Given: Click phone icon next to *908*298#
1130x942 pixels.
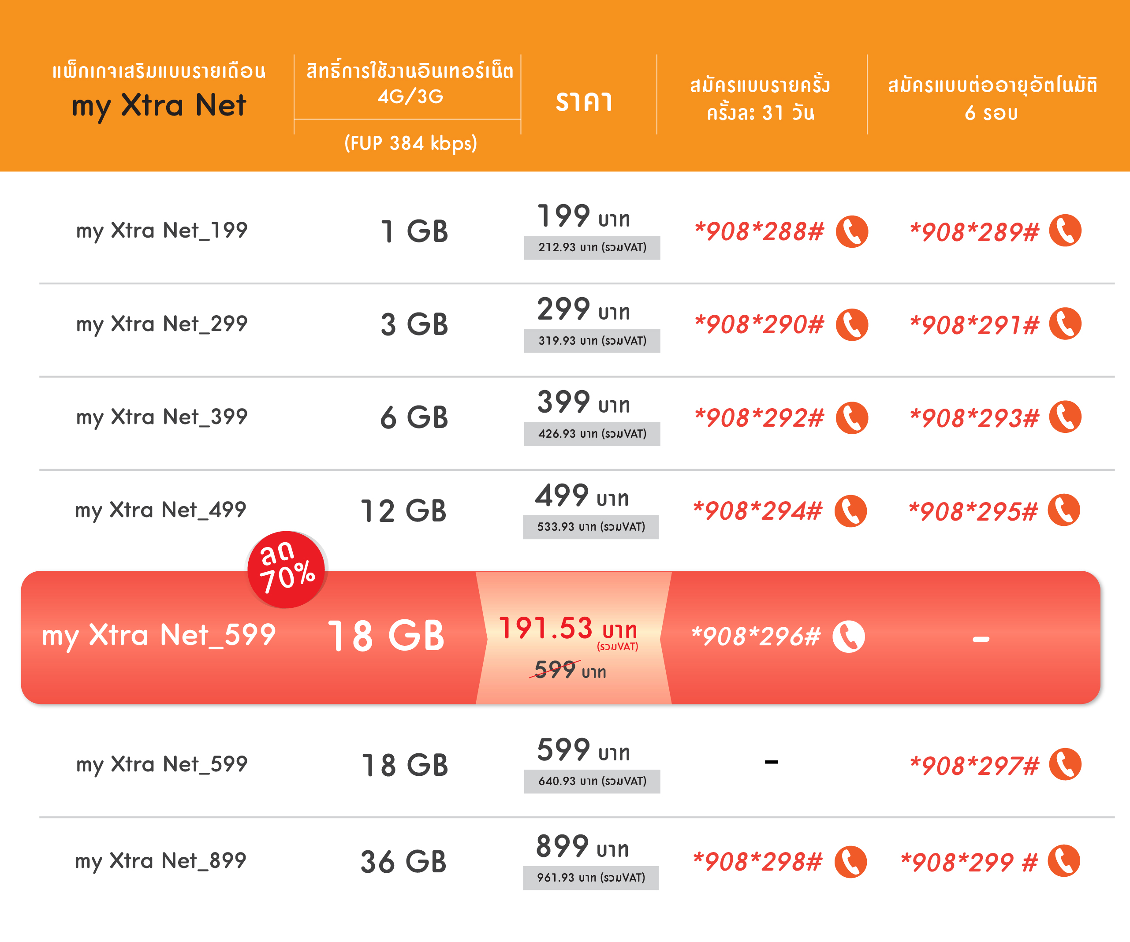Looking at the screenshot, I should [x=851, y=861].
